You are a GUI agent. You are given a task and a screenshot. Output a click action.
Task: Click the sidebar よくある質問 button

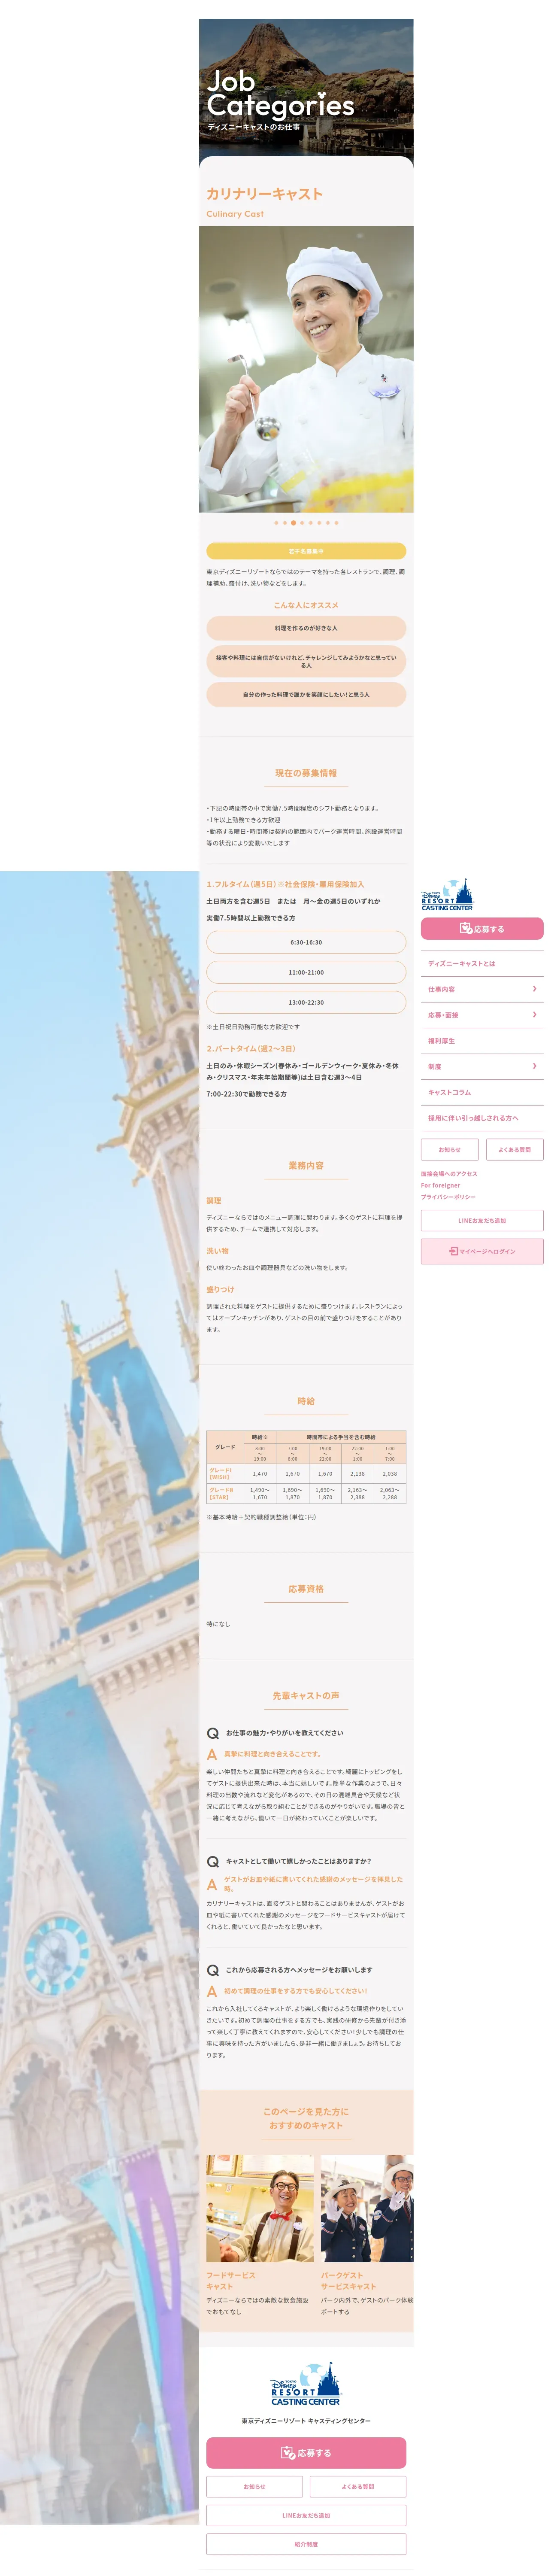[x=515, y=1150]
